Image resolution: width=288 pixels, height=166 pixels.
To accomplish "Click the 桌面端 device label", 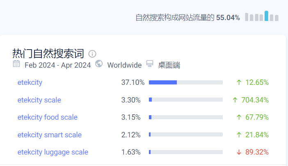I will (x=169, y=65).
